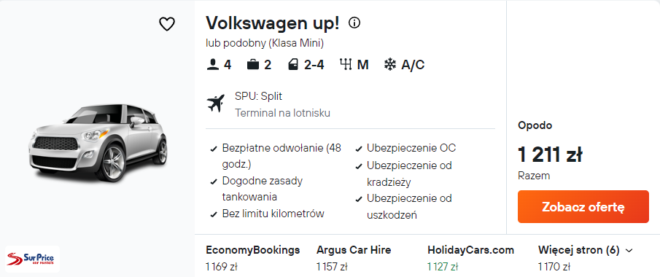Viewport: 660px width, 277px height.
Task: Click the SPU: Split location text
Action: pyautogui.click(x=258, y=96)
